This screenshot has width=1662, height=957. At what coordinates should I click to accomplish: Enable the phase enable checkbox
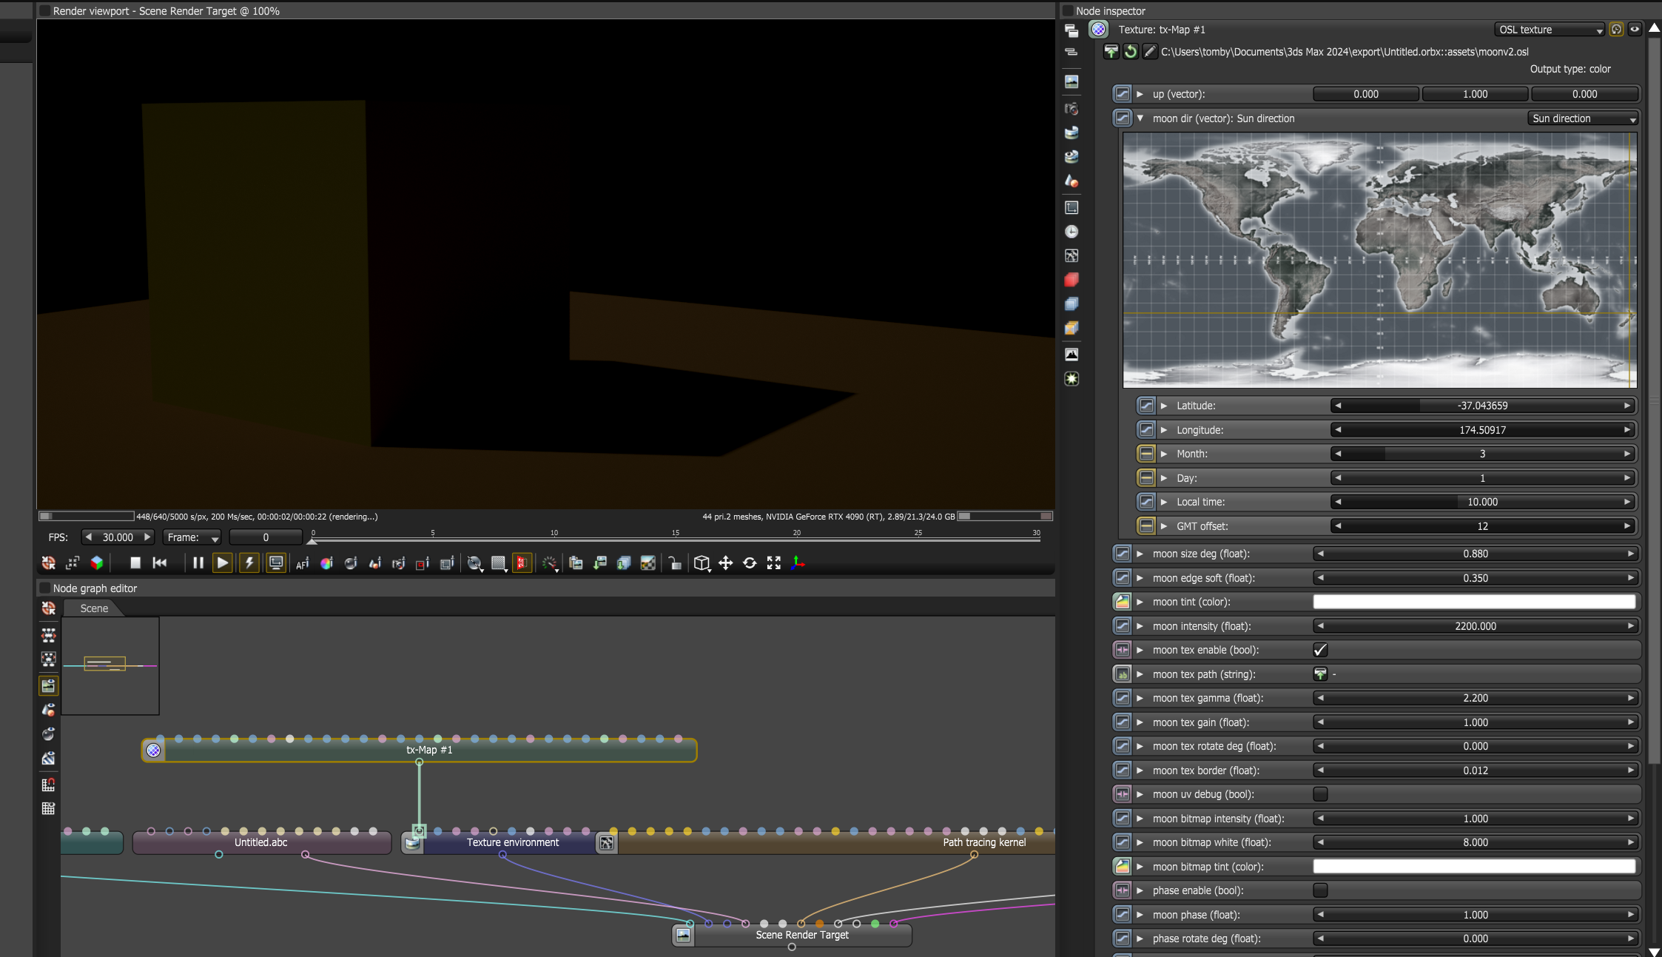1320,890
